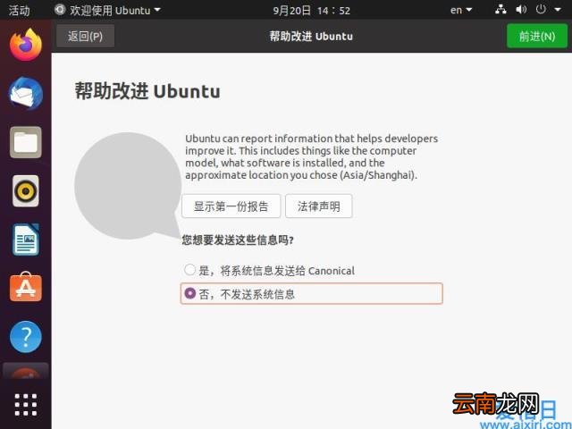Screen dimensions: 572x429
Task: Open LibreOffice Writer from the dock
Action: point(26,240)
